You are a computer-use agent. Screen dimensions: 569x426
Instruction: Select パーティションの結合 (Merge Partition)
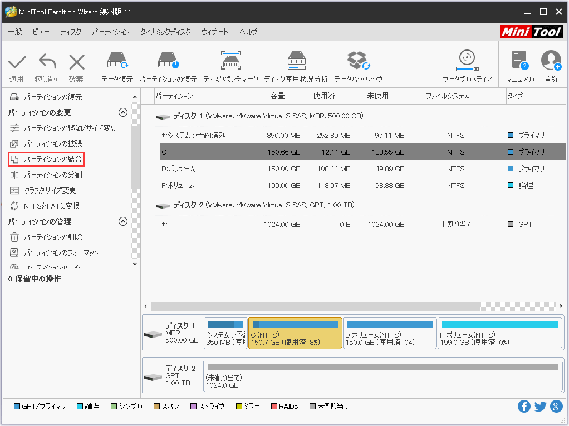tap(46, 159)
